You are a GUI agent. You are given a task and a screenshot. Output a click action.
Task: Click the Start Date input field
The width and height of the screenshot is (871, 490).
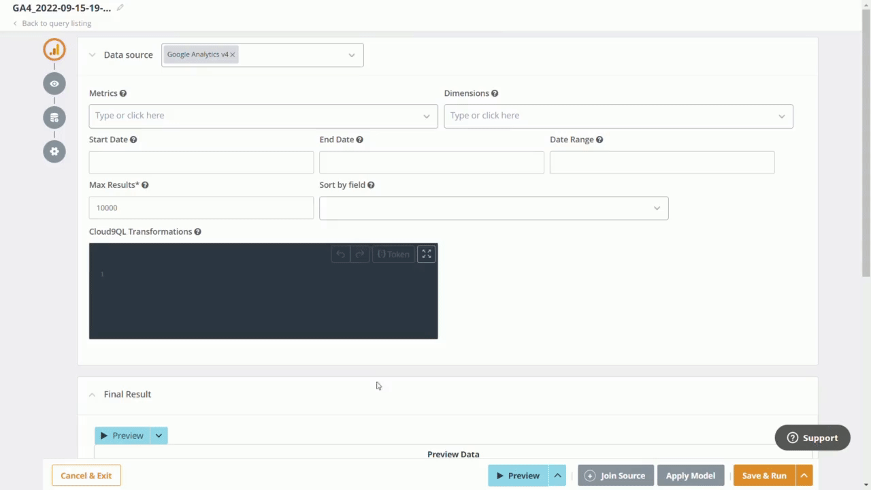point(201,163)
